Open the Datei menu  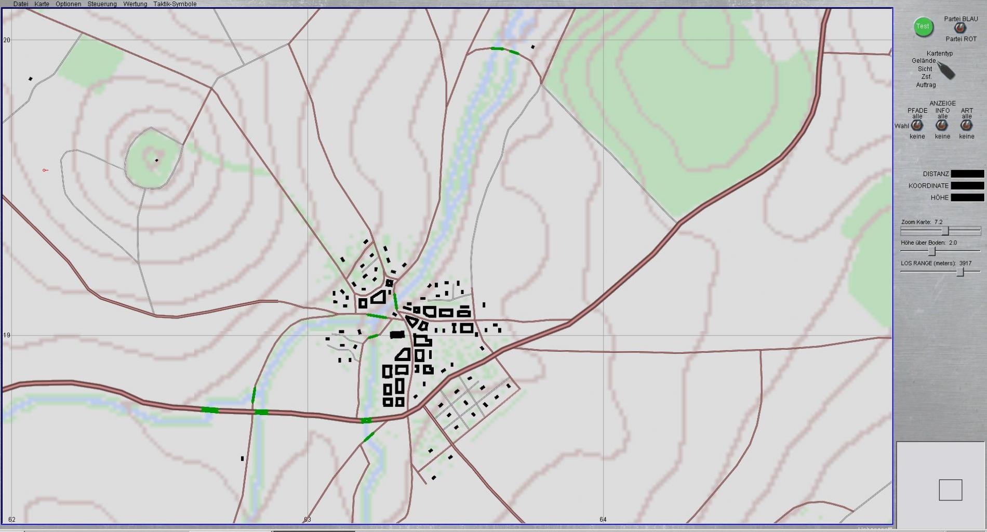tap(21, 4)
